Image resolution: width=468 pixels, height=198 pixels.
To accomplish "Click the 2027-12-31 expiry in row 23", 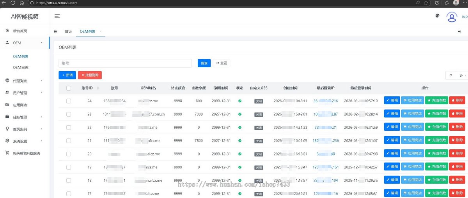I will point(221,114).
